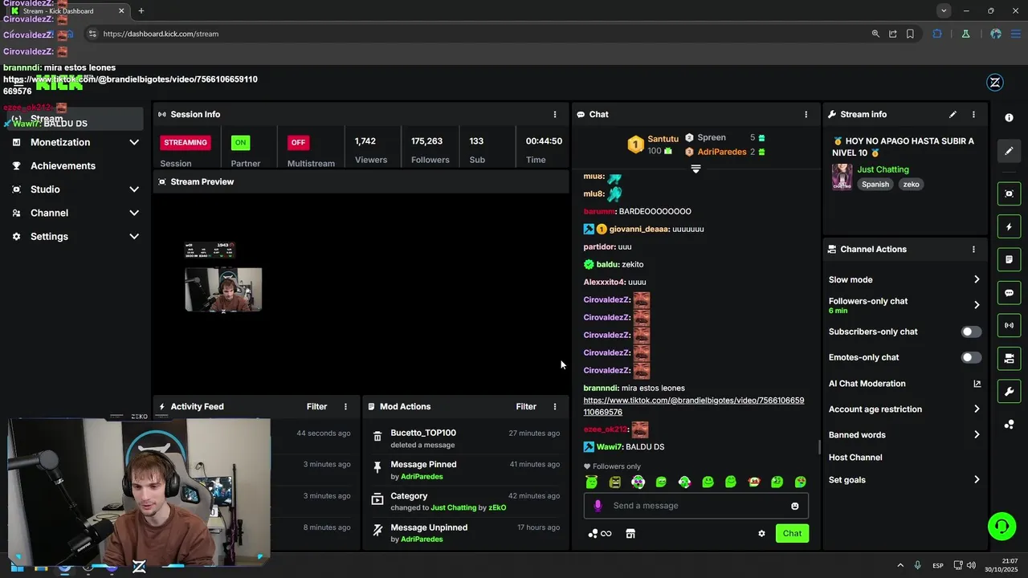Click the Spanish language tag
This screenshot has width=1028, height=578.
click(x=875, y=185)
